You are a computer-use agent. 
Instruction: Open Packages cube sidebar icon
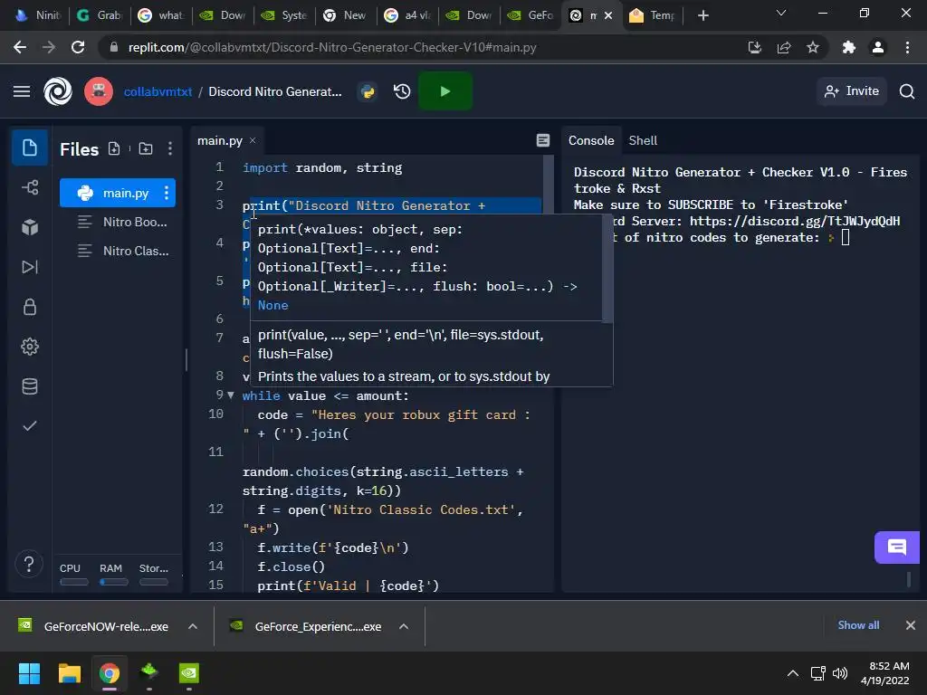[x=30, y=227]
